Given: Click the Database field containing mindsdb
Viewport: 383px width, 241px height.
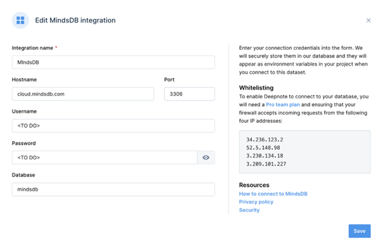Looking at the screenshot, I should click(x=113, y=189).
